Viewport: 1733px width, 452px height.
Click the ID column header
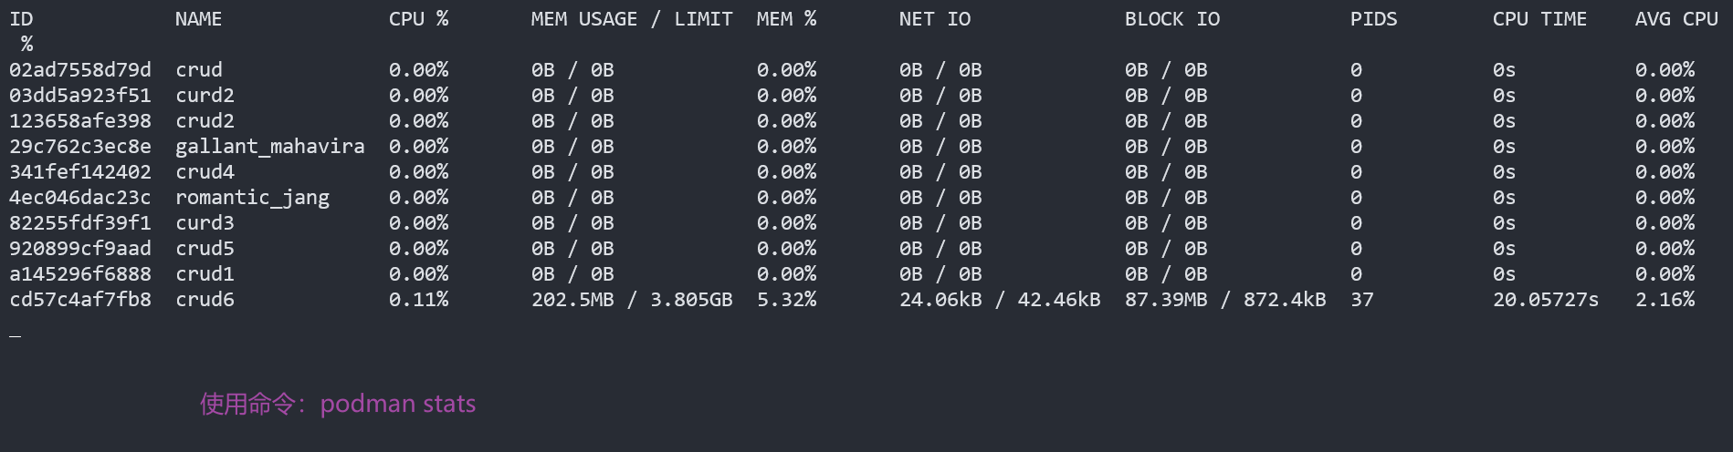(21, 19)
